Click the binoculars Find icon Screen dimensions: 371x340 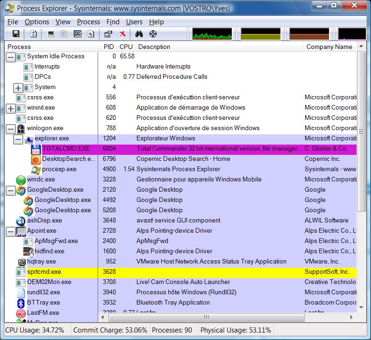coord(139,34)
